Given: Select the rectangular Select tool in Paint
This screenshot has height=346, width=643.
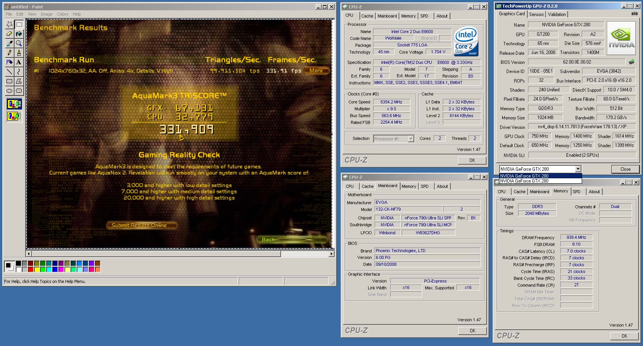Looking at the screenshot, I should tap(19, 24).
